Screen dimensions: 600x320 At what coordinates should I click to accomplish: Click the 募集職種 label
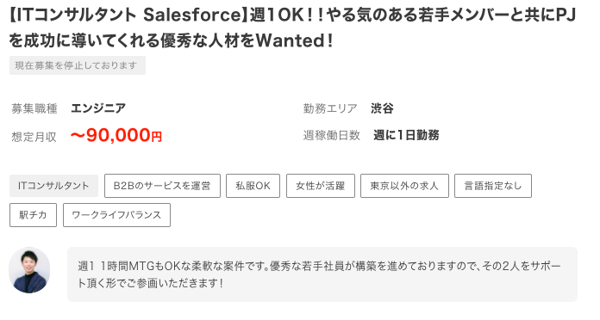(34, 109)
